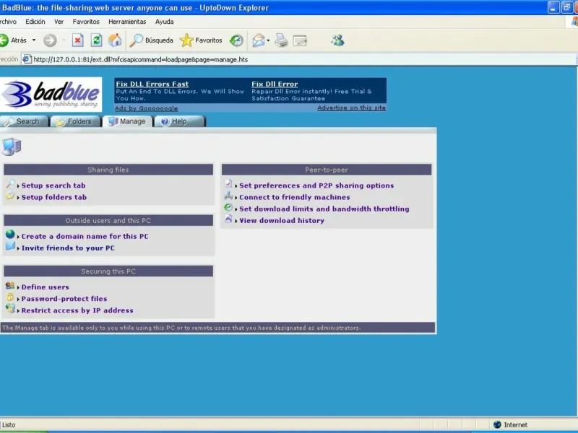Click the Mail envelope toolbar icon
The width and height of the screenshot is (578, 433).
coord(259,40)
